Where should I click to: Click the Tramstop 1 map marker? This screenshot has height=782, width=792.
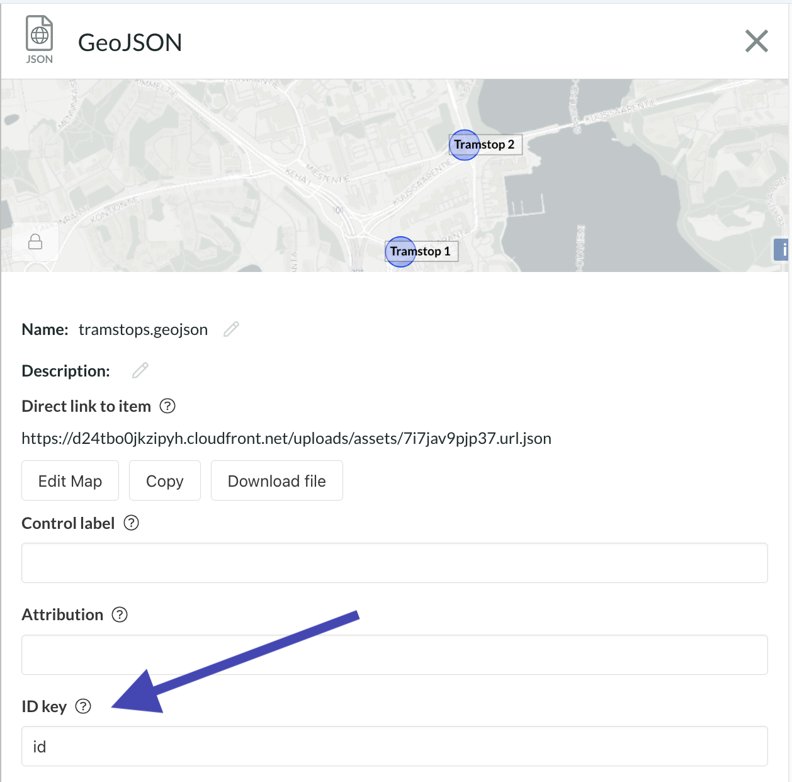pos(400,251)
